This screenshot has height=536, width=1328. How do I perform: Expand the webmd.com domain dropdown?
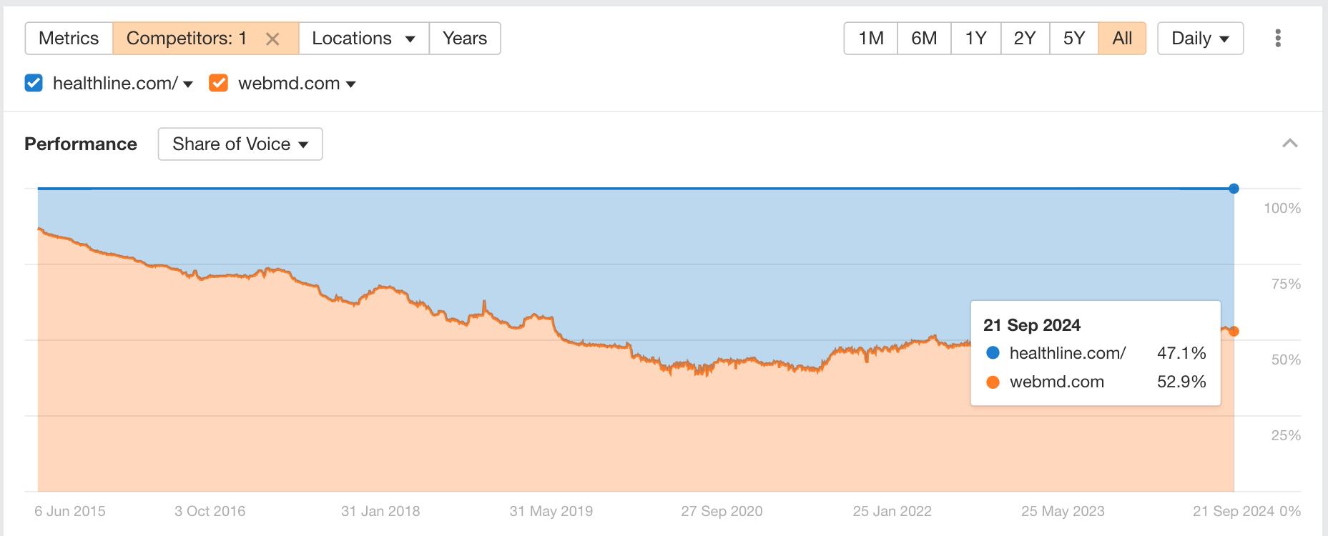(350, 84)
